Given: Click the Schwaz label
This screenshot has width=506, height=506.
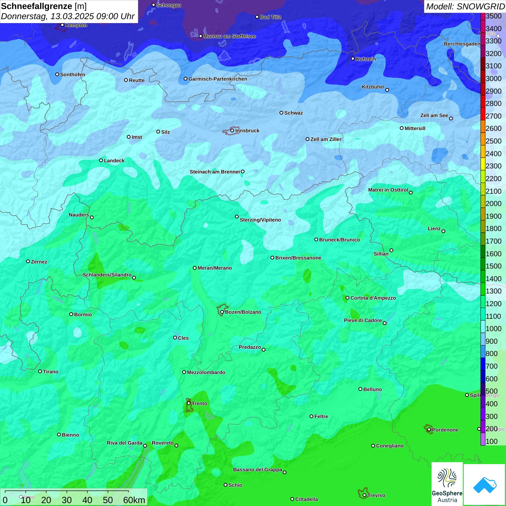Looking at the screenshot, I should tap(293, 113).
